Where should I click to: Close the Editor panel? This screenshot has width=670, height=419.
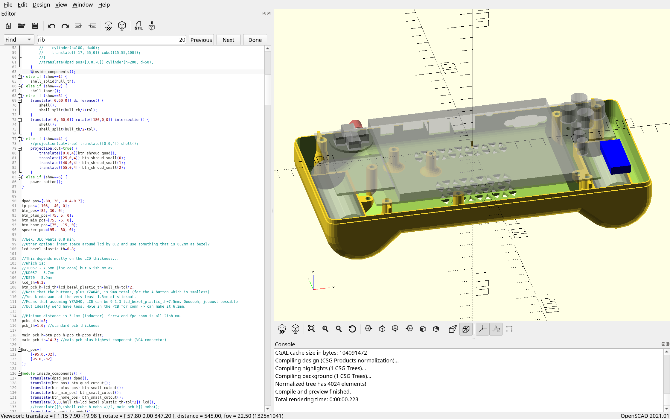pyautogui.click(x=269, y=13)
